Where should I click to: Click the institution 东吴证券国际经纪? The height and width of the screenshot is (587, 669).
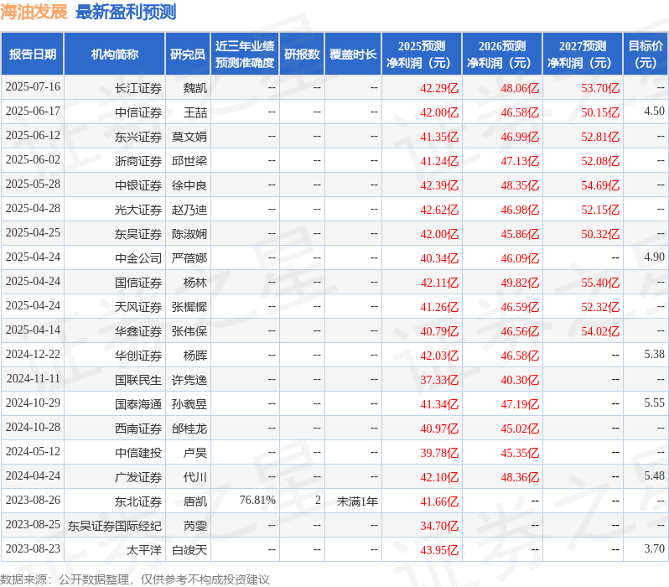[115, 527]
